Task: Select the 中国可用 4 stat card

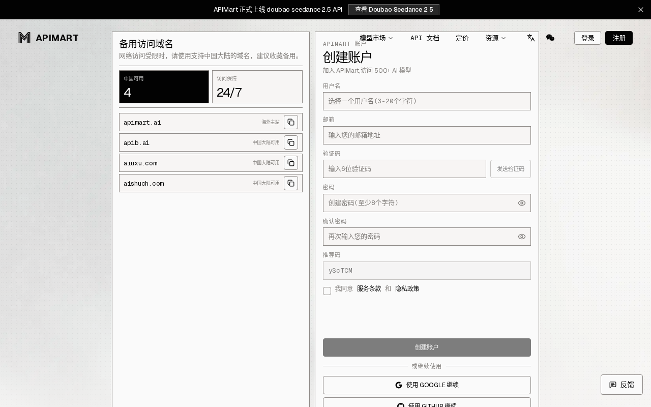Action: pyautogui.click(x=164, y=86)
